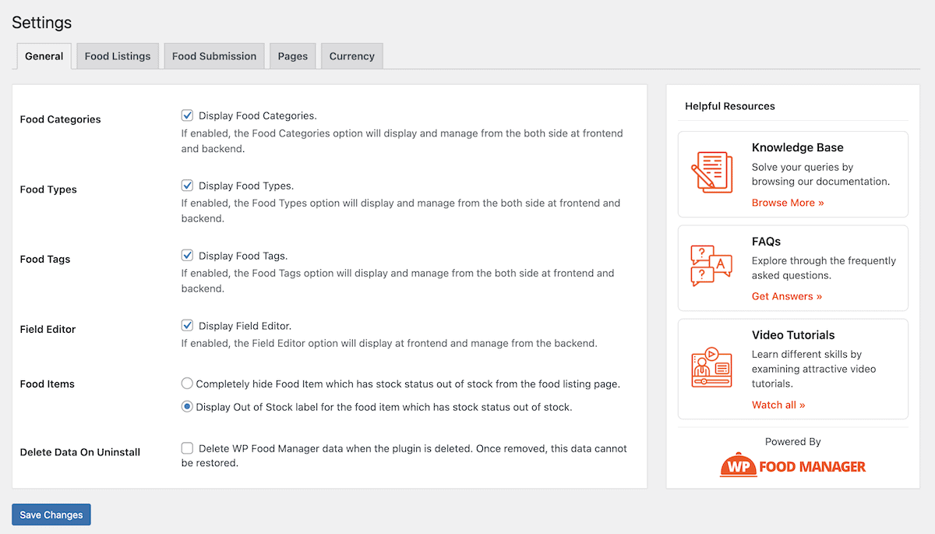Click the 'Solve your queries' description text
The height and width of the screenshot is (534, 935).
pos(820,174)
